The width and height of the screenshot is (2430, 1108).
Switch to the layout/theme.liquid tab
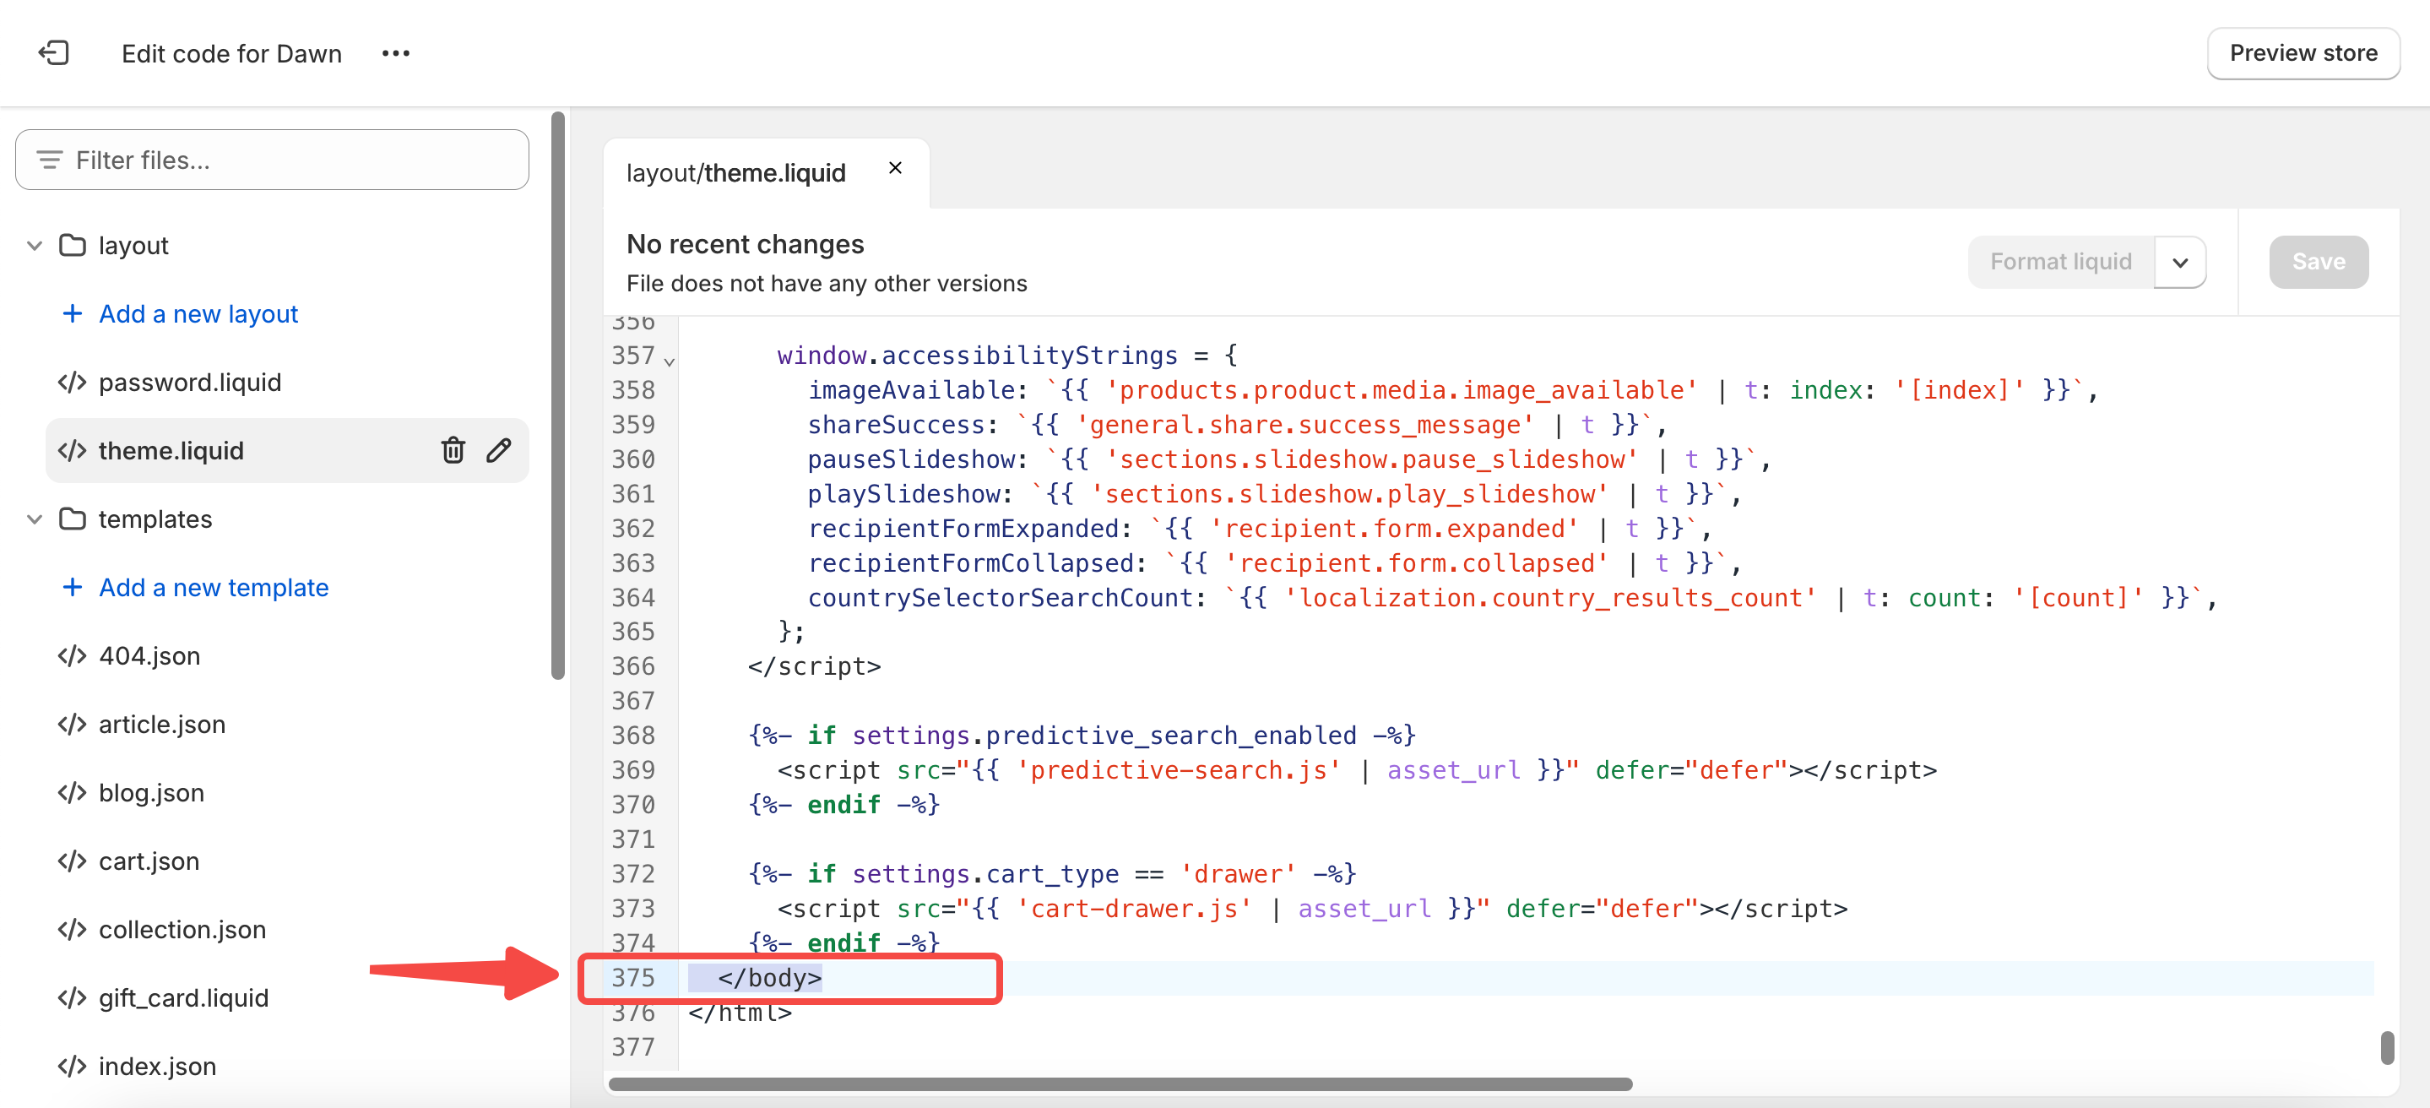coord(735,173)
